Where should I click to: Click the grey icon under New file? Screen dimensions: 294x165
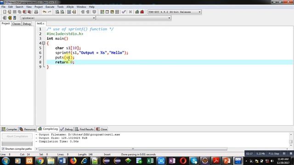pyautogui.click(x=5, y=18)
